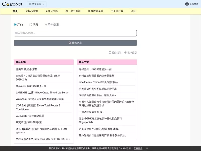Go to the 首页 menu item
Screen dimensions: 201x151
(15, 11)
